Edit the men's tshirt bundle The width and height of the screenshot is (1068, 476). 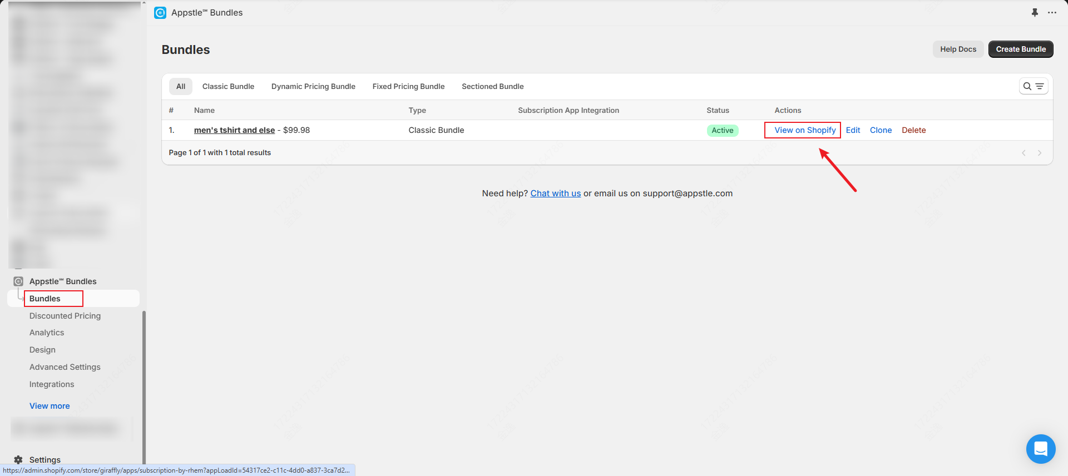[x=853, y=130]
